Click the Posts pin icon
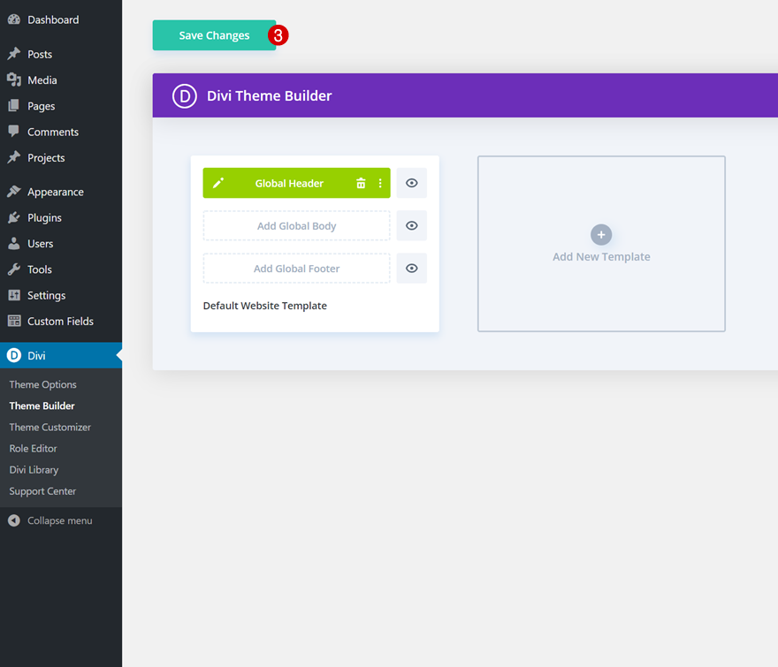 [x=14, y=54]
